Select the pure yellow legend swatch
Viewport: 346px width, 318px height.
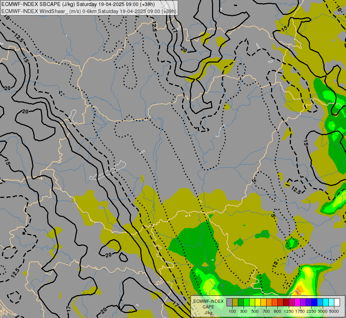coord(258,302)
